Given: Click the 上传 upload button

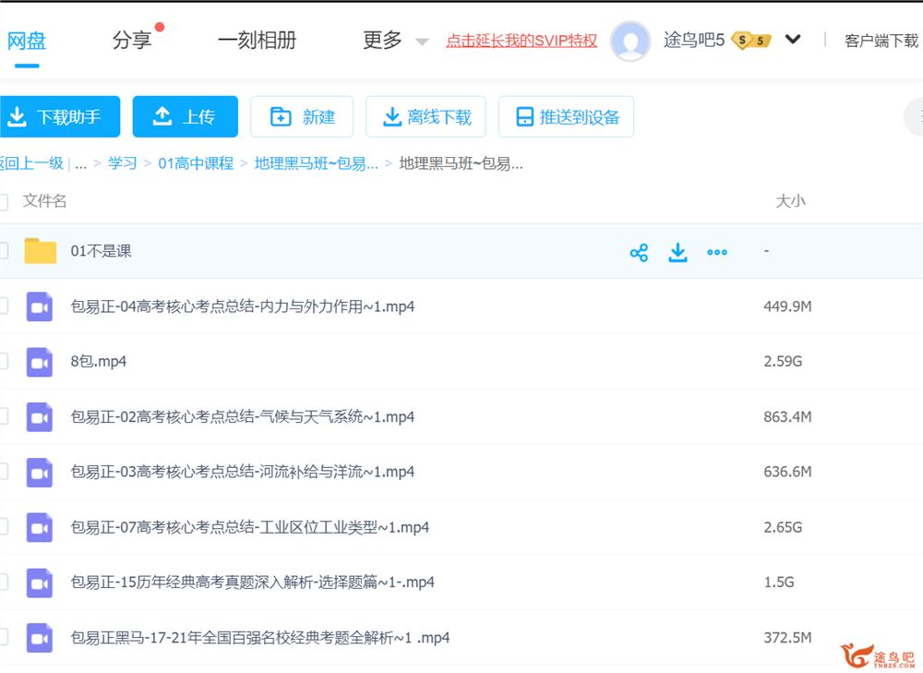Looking at the screenshot, I should tap(185, 116).
